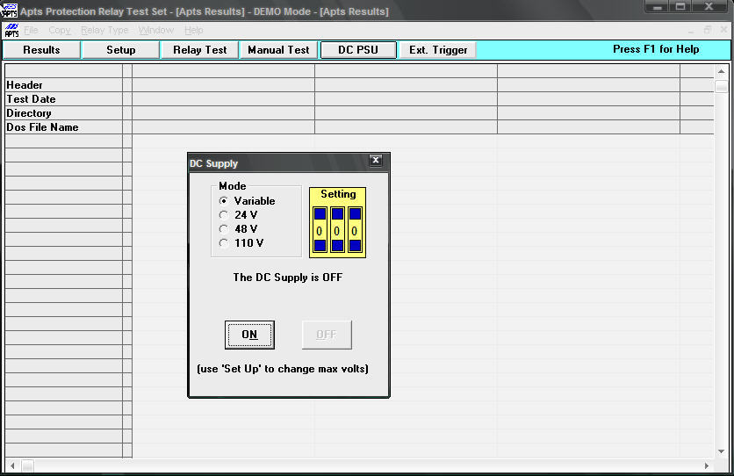Click the Directory row label
The height and width of the screenshot is (476, 734).
point(64,113)
